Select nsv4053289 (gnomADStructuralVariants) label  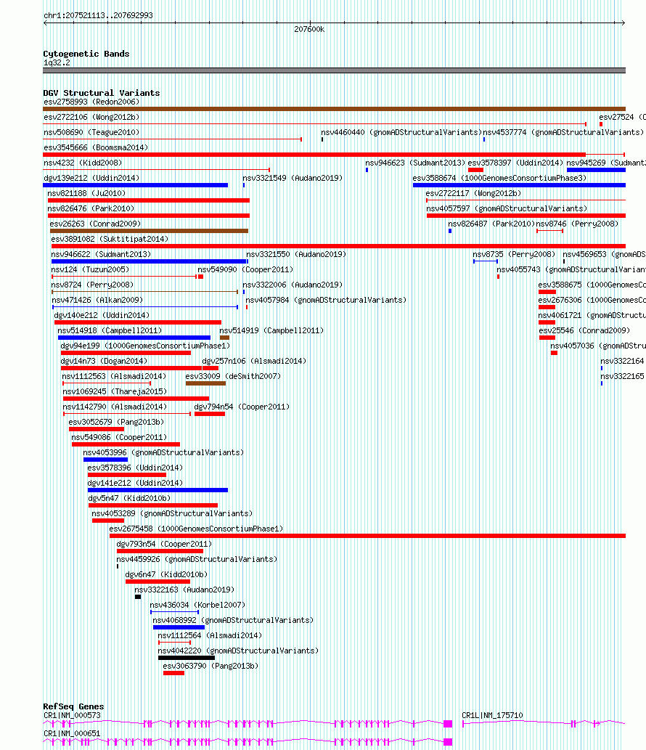coord(171,515)
